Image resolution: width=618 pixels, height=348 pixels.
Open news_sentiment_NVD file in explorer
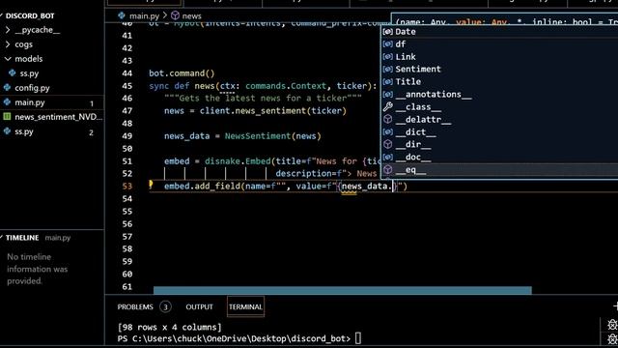pyautogui.click(x=58, y=117)
